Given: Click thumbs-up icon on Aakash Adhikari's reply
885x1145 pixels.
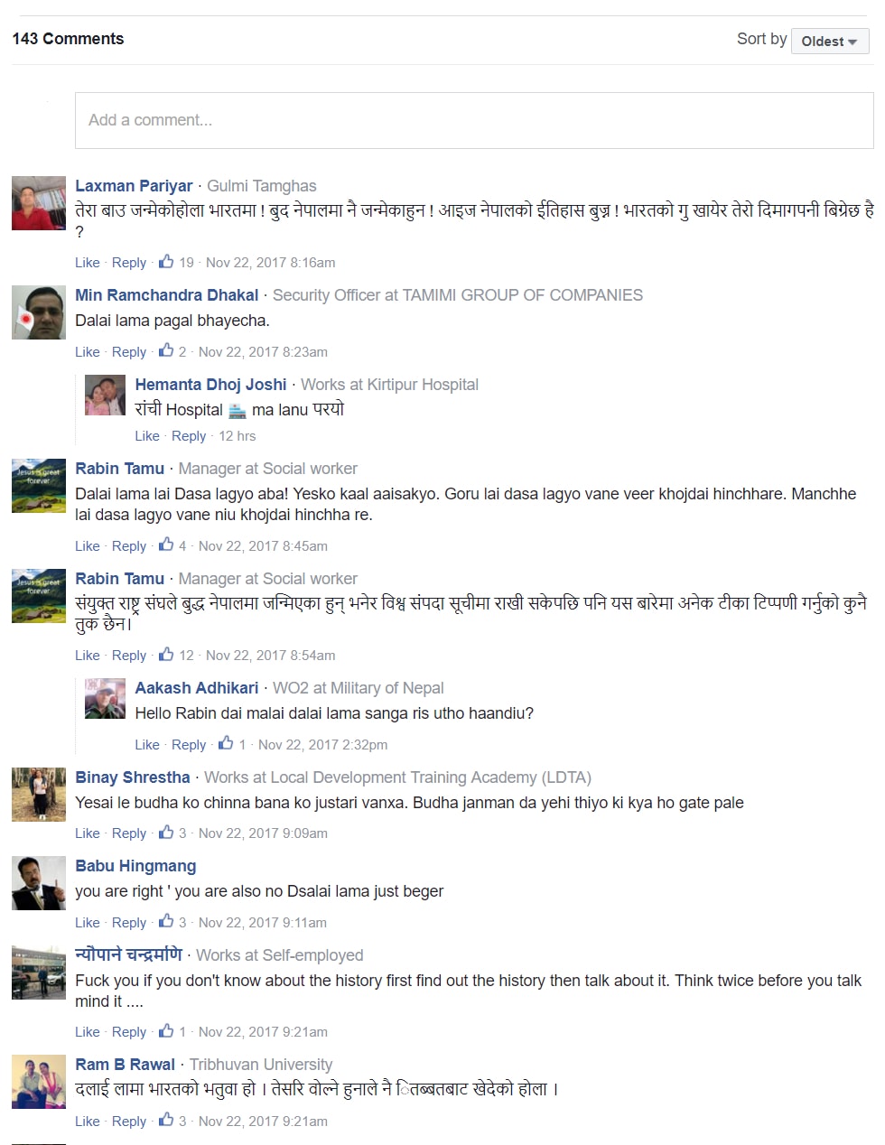Looking at the screenshot, I should tap(226, 744).
